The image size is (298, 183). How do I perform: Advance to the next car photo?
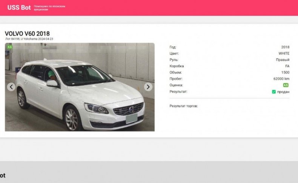pyautogui.click(x=148, y=87)
